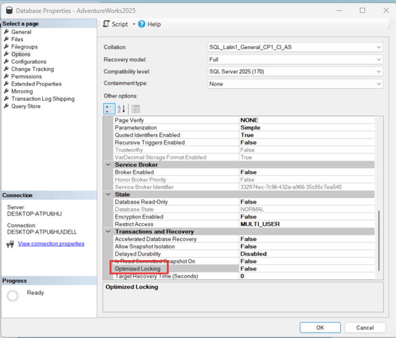Select Allow Snapshot Isolation row
This screenshot has width=396, height=338.
tap(244, 246)
